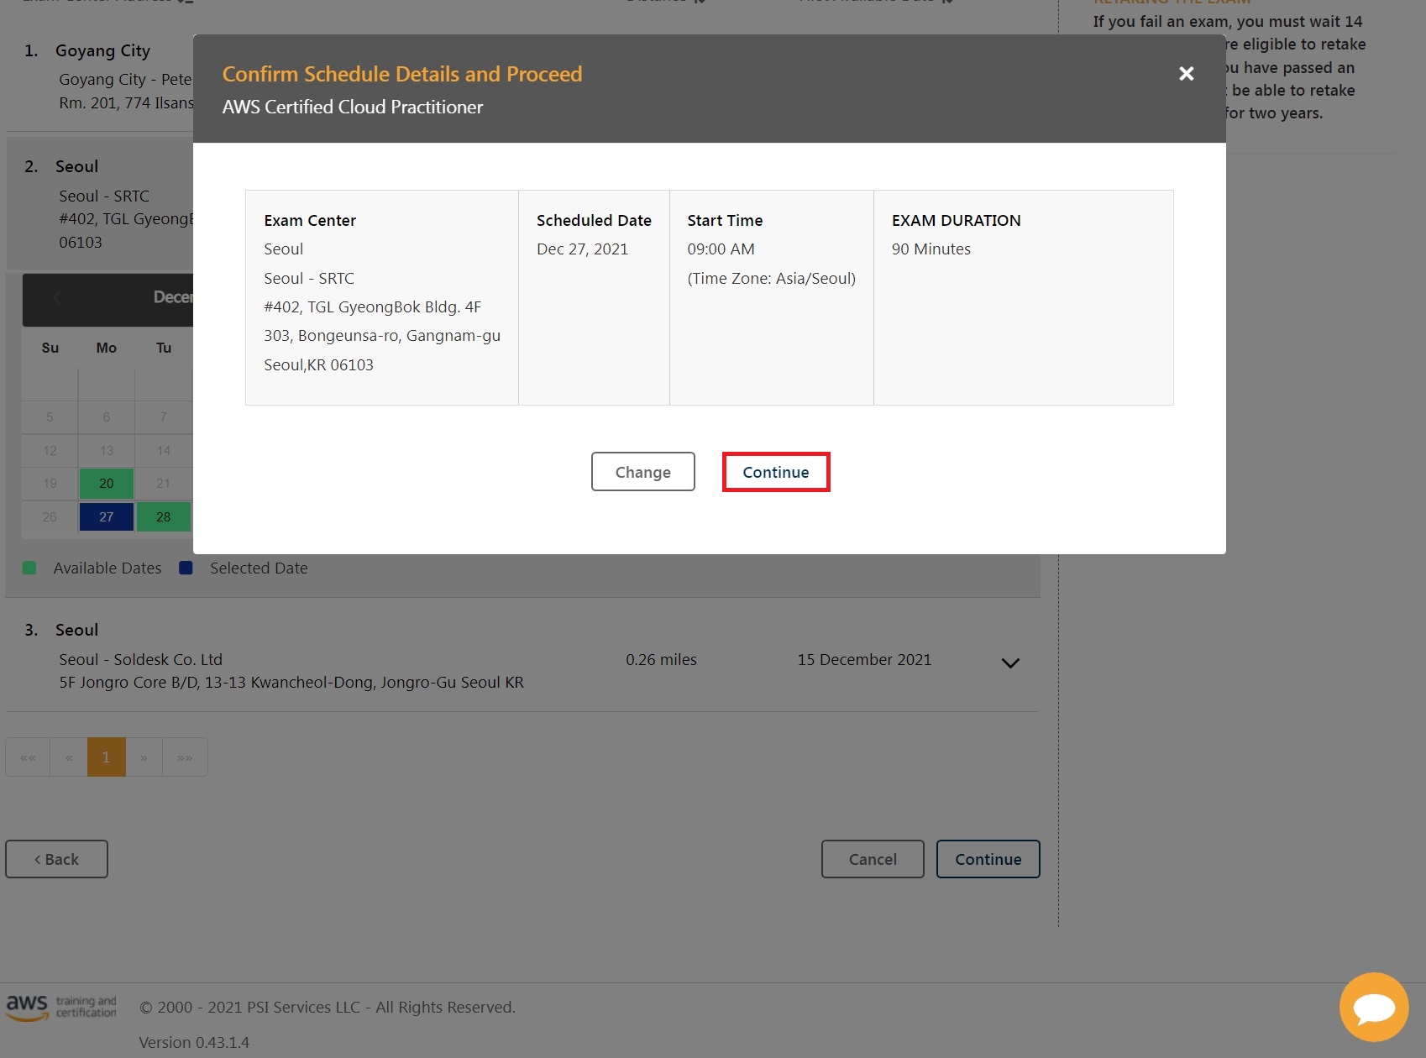The image size is (1426, 1058).
Task: Click the Change button in the dialog
Action: [643, 472]
